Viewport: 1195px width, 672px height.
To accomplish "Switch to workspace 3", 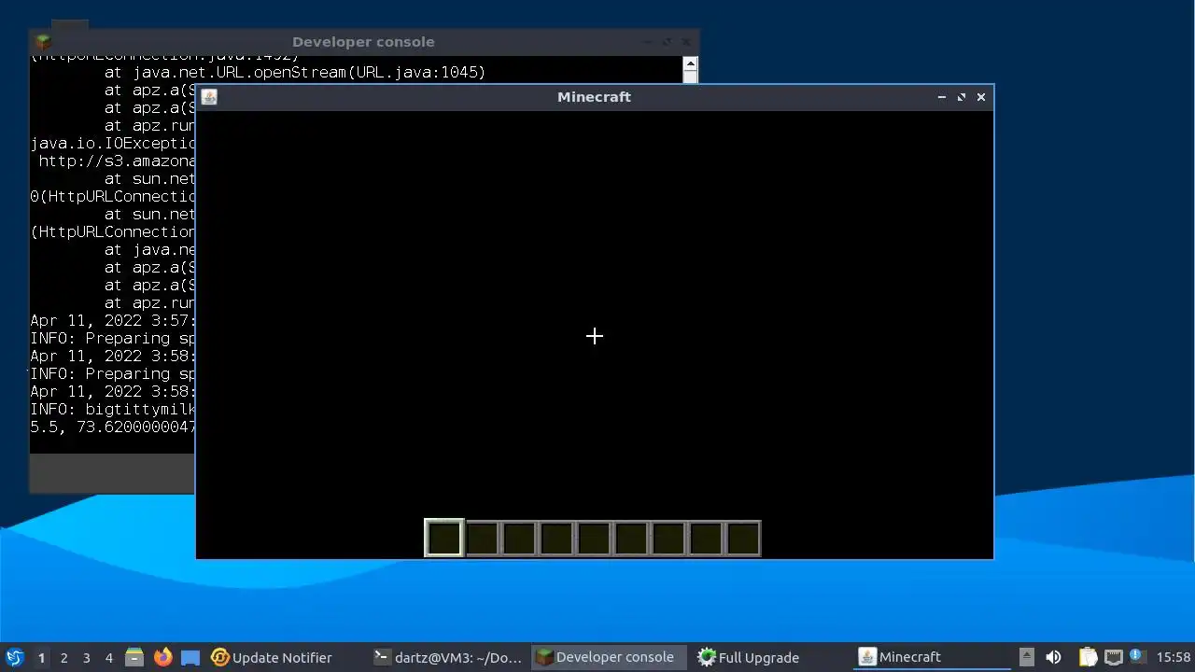I will [86, 657].
